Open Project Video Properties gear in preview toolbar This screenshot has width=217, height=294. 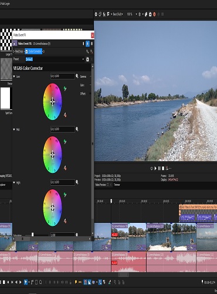[x=96, y=14]
